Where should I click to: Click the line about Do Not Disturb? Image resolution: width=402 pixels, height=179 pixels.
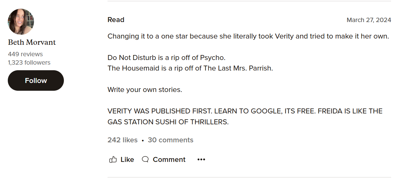(x=166, y=57)
